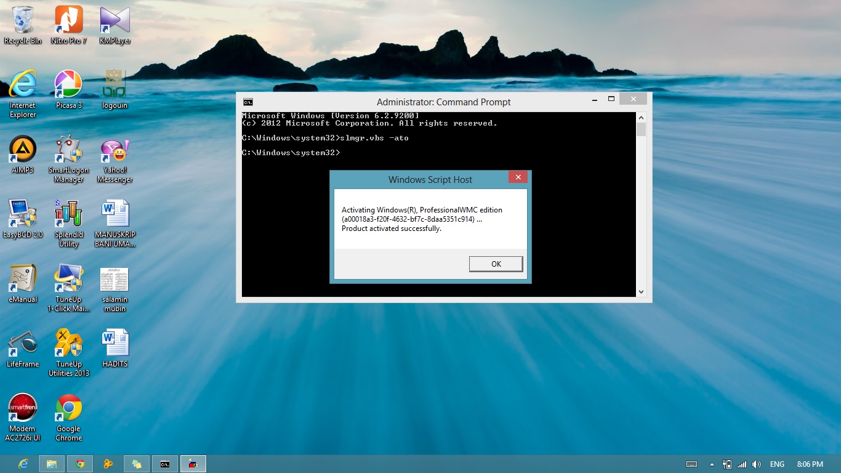Image resolution: width=841 pixels, height=473 pixels.
Task: Click the activation ID text in the dialog
Action: (x=412, y=219)
